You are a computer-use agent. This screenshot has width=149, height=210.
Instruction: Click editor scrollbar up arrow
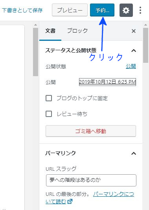pyautogui.click(x=35, y=25)
